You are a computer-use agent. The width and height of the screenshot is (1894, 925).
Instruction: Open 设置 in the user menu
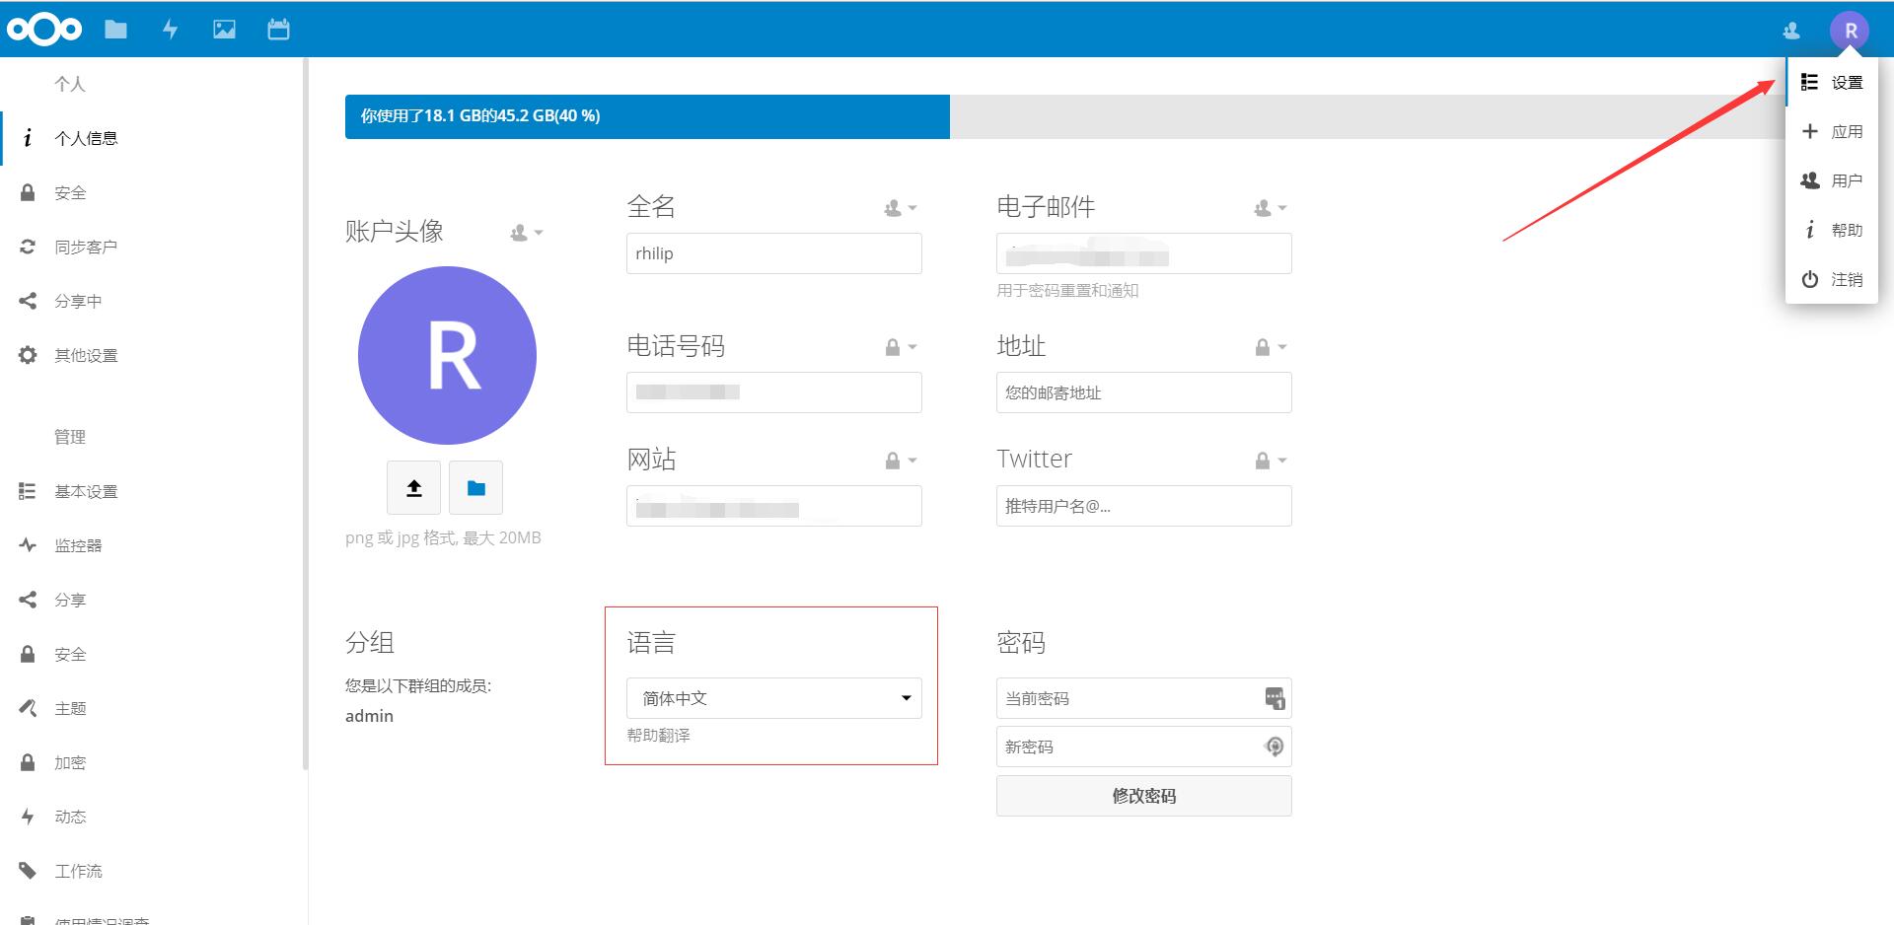(1832, 83)
